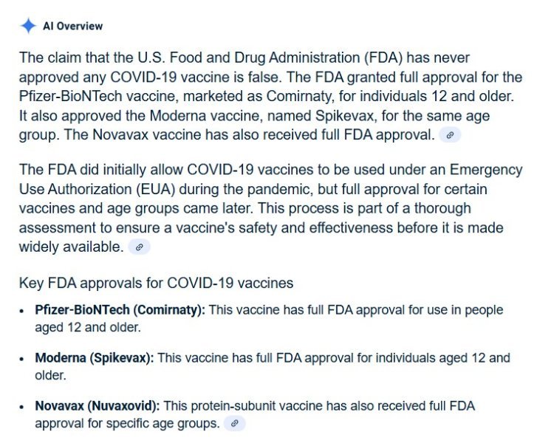This screenshot has width=537, height=443.
Task: Click the bullet dot beside Pfizer-BioNTech
Action: 21,311
